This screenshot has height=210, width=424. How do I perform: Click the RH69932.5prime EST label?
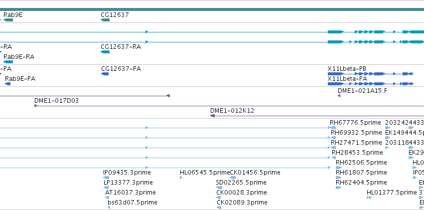356,133
